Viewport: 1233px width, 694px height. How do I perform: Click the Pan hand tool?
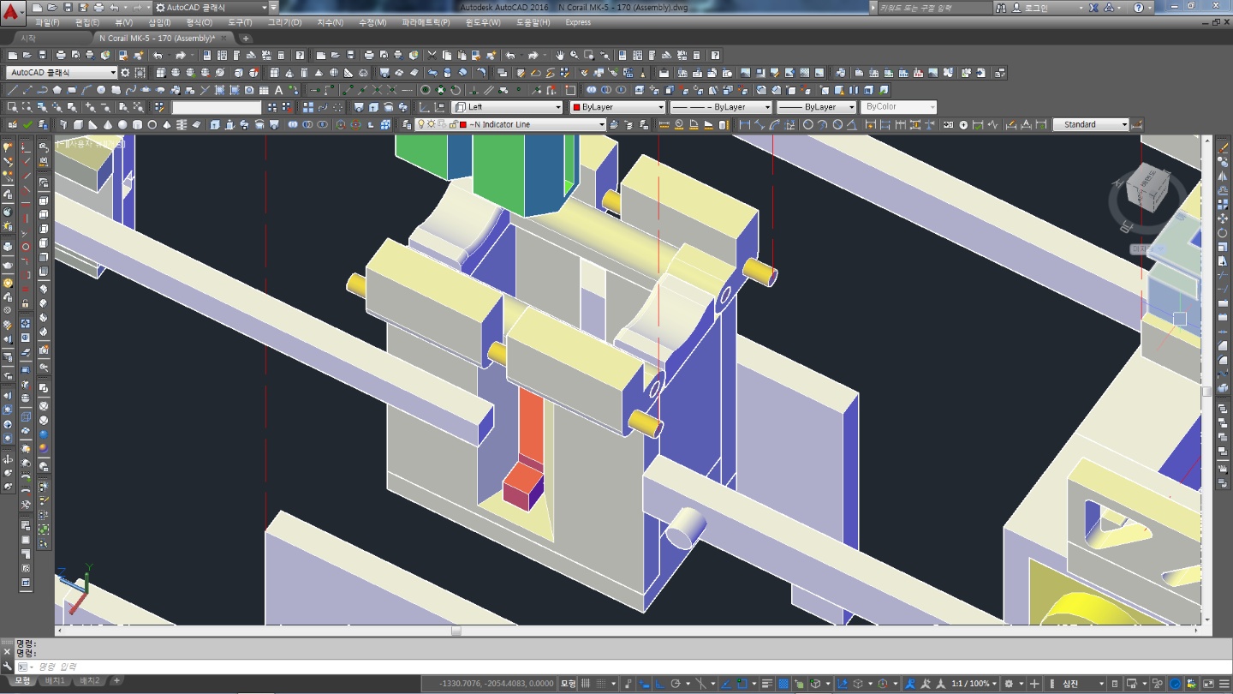(x=559, y=56)
